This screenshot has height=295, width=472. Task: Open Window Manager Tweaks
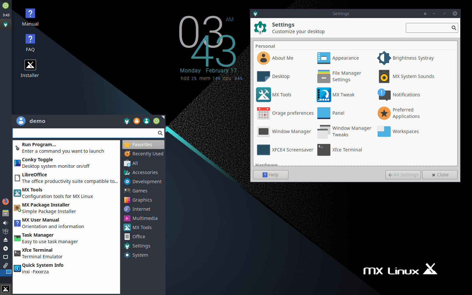point(344,131)
